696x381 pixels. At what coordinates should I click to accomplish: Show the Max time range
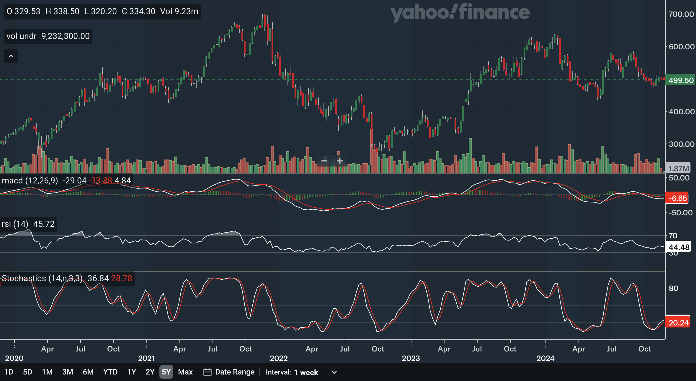click(x=185, y=372)
